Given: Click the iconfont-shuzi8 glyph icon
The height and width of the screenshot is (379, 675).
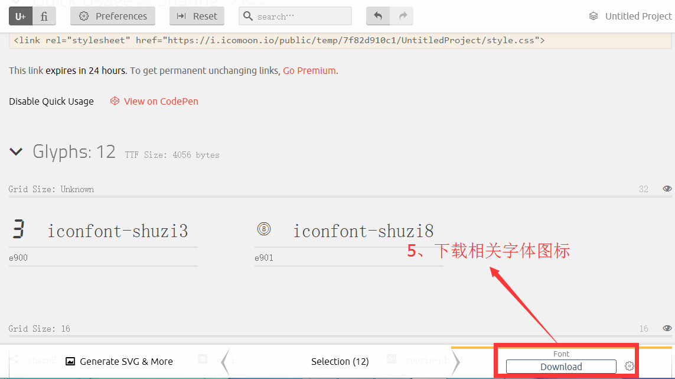Looking at the screenshot, I should pyautogui.click(x=264, y=229).
